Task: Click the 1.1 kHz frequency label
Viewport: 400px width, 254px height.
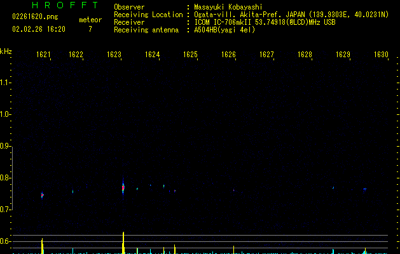Action: (x=5, y=83)
